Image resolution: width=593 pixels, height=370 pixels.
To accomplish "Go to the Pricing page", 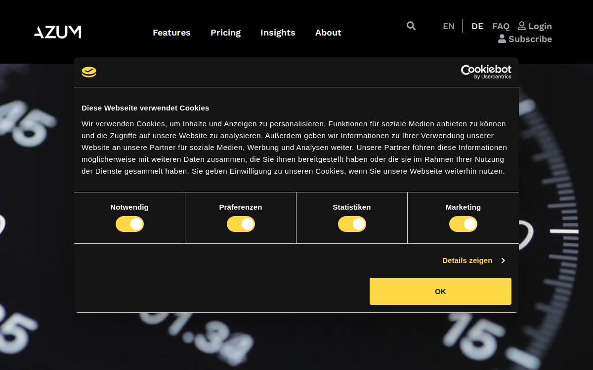I will click(x=225, y=33).
